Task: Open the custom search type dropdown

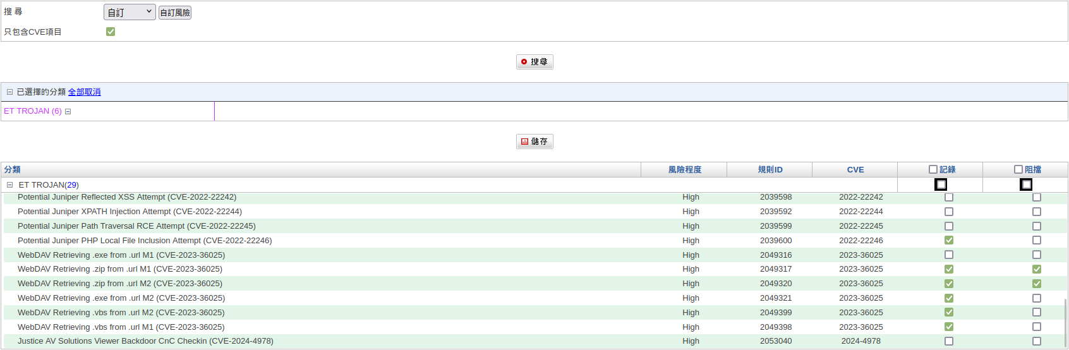Action: coord(130,12)
